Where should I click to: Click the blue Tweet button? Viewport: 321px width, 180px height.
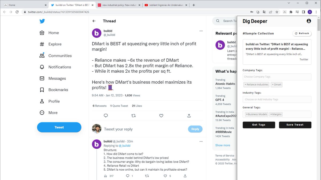[59, 127]
